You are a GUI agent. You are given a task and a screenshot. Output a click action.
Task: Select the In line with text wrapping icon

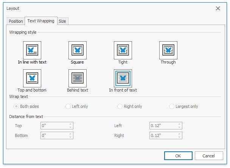[x=32, y=50]
